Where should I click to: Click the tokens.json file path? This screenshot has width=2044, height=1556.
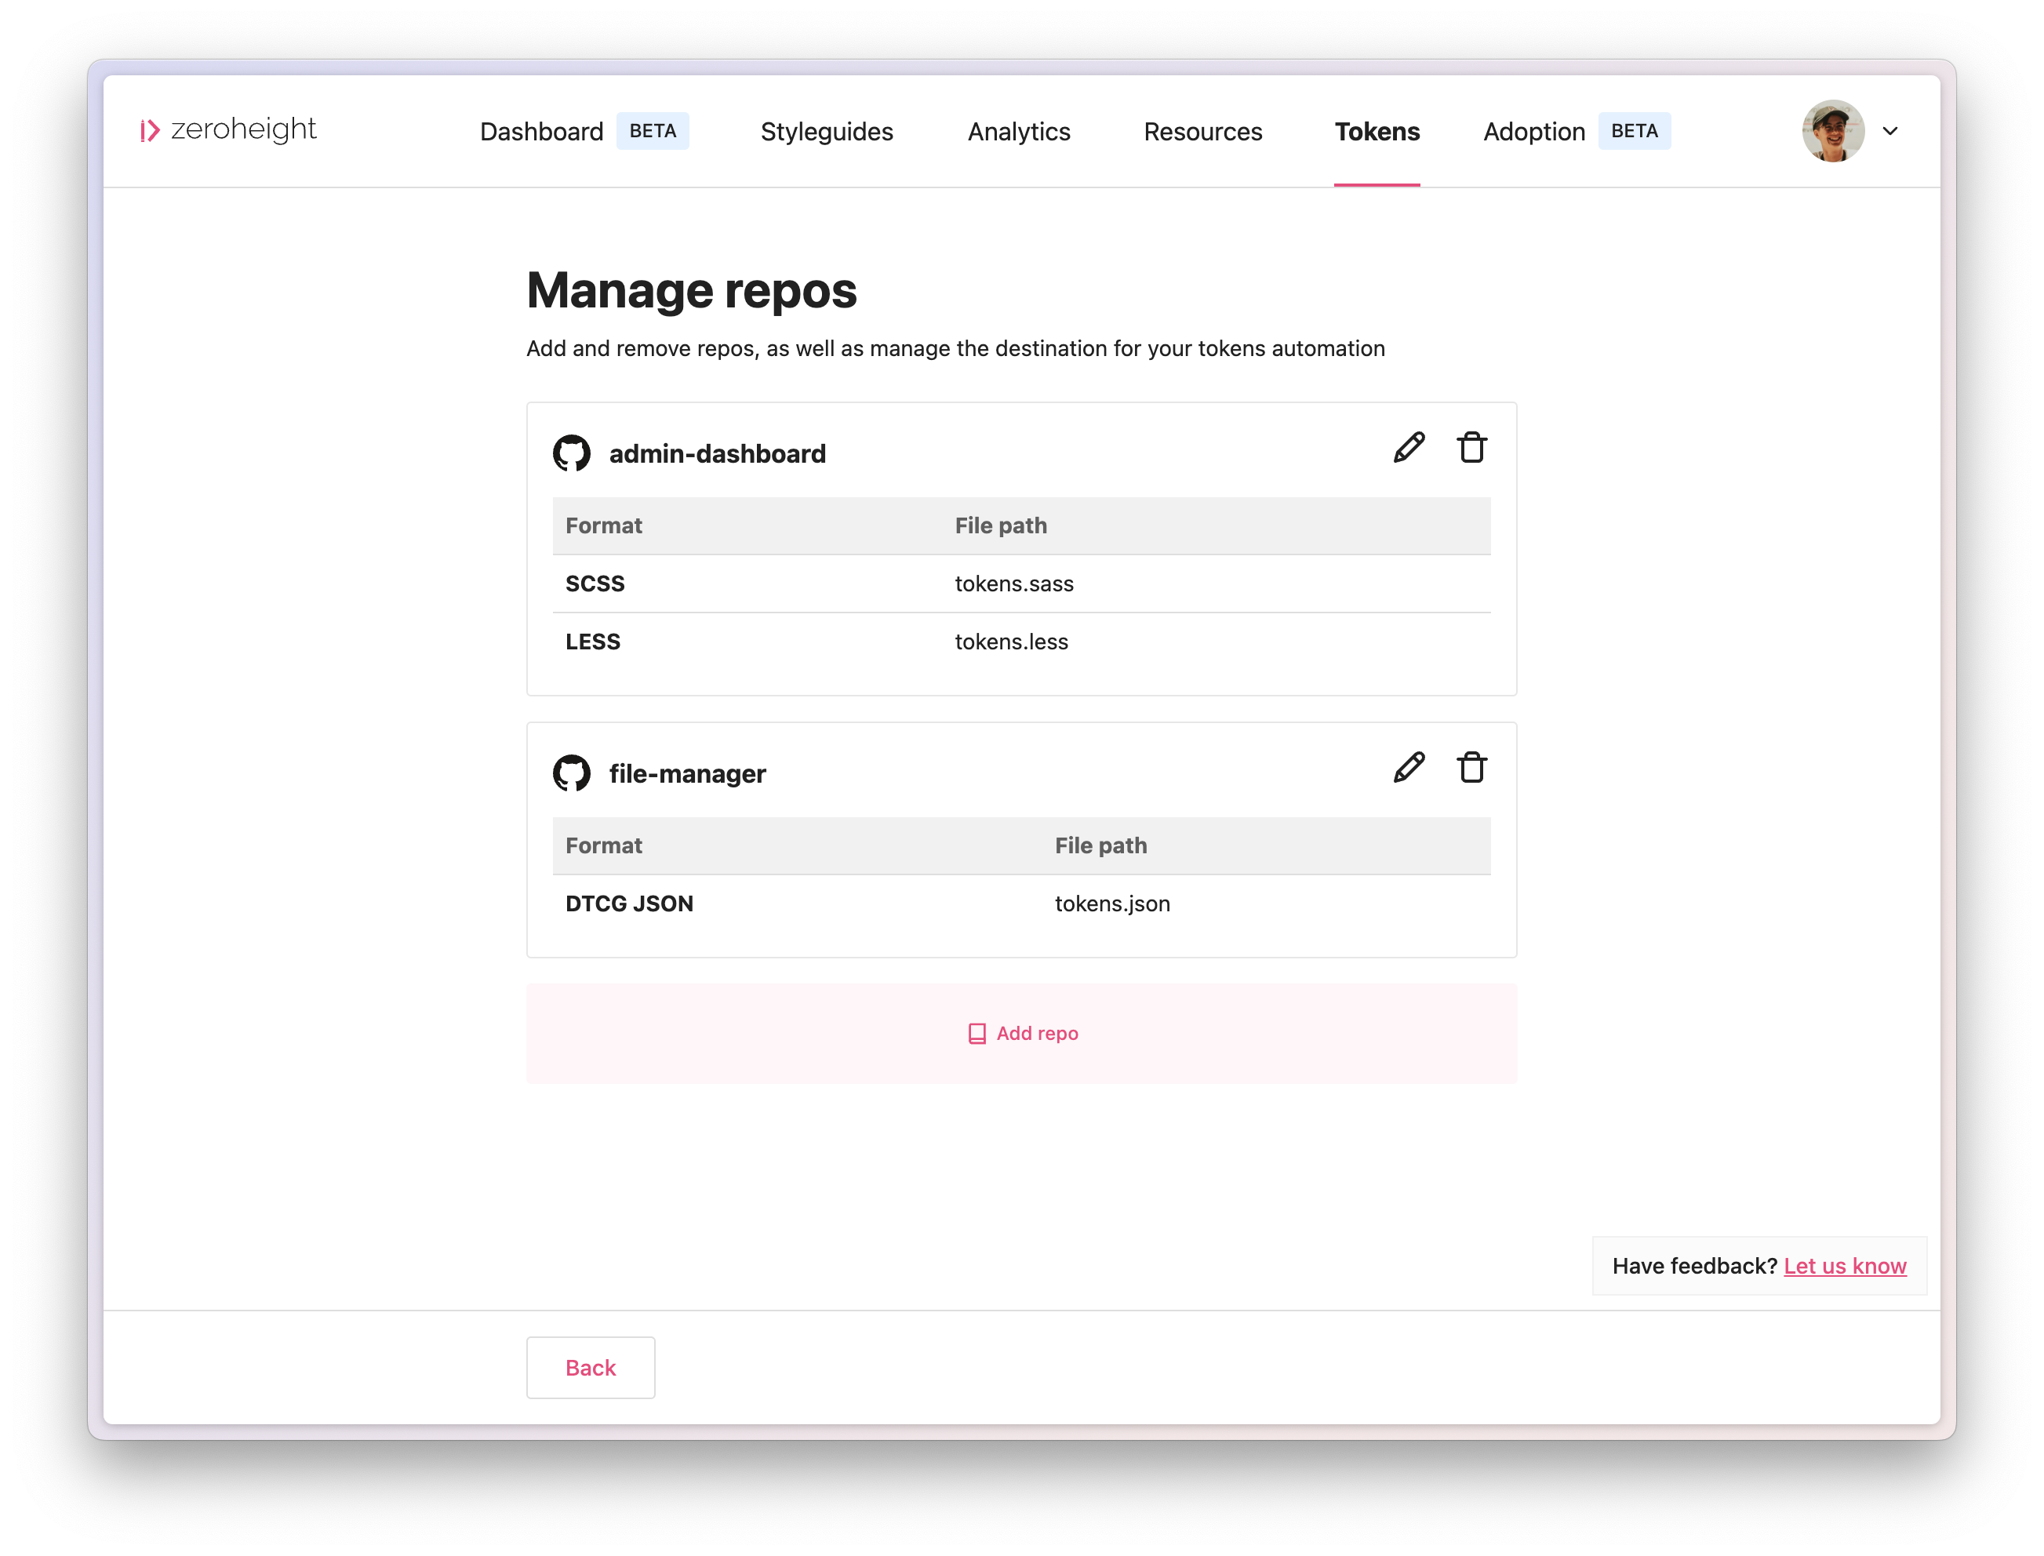[x=1112, y=904]
